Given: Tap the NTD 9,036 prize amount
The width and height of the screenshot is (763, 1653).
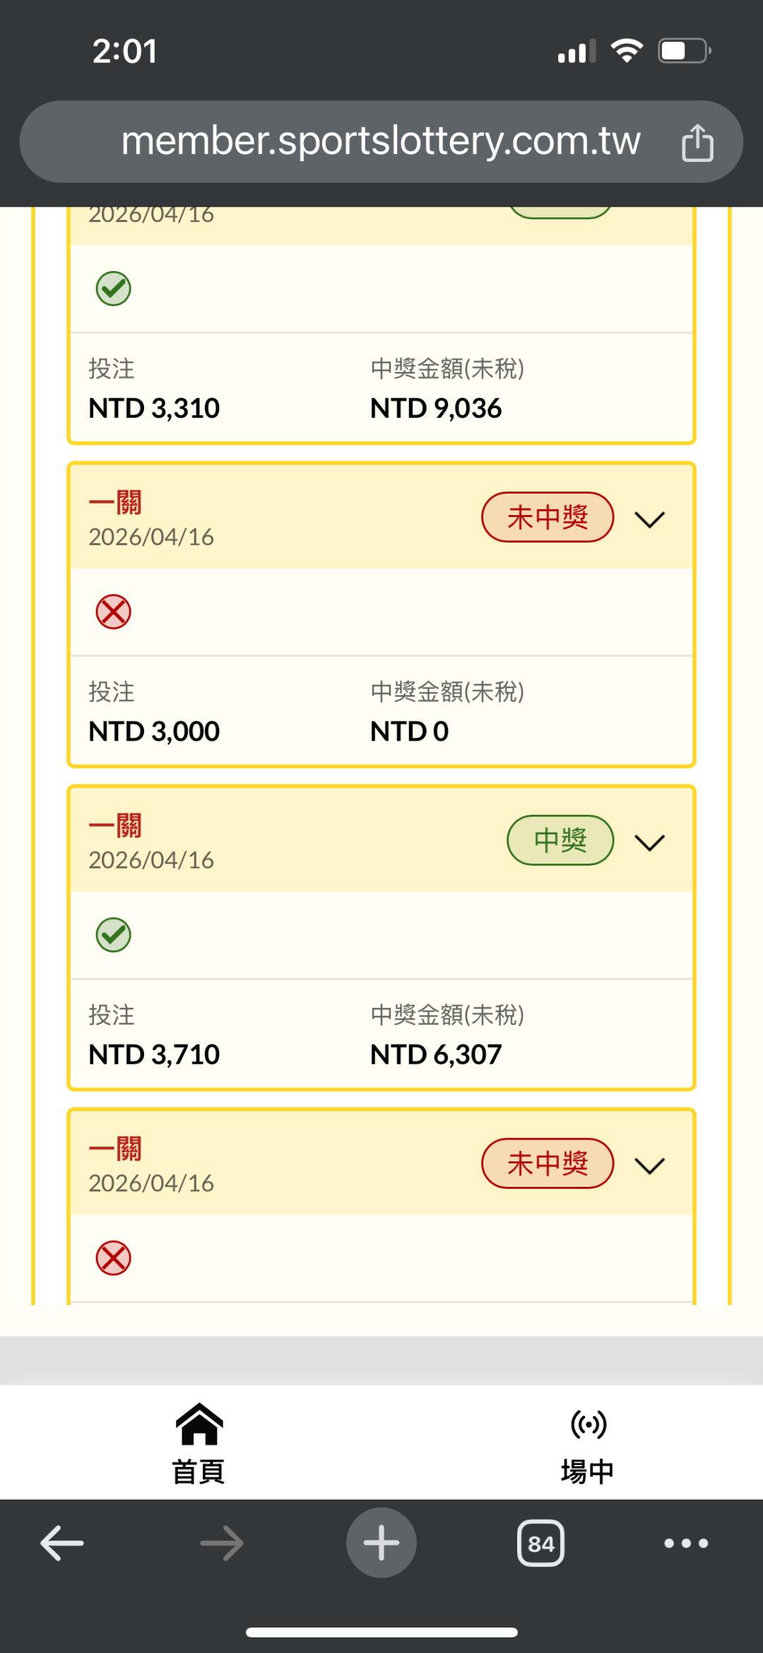Looking at the screenshot, I should (436, 408).
